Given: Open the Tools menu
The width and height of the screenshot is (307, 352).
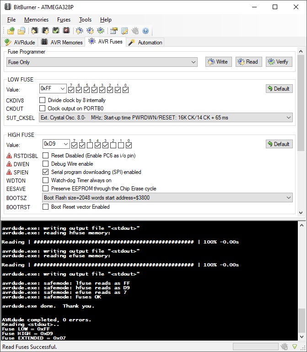Looking at the screenshot, I should coord(85,20).
